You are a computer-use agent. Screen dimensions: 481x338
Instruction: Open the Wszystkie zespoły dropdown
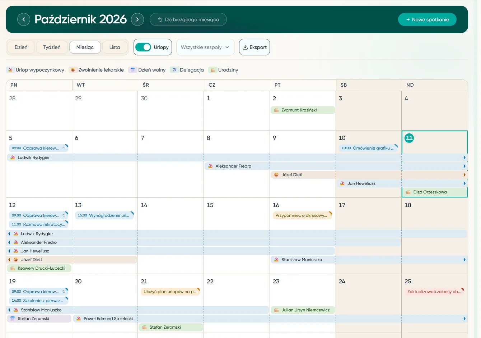tap(205, 47)
